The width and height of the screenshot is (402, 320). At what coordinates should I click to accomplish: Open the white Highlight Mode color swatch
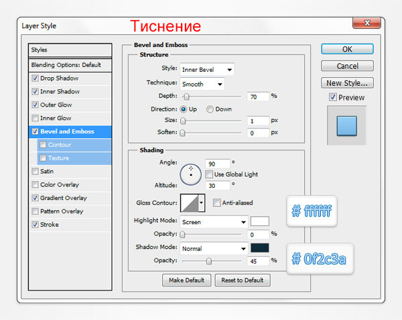point(260,221)
